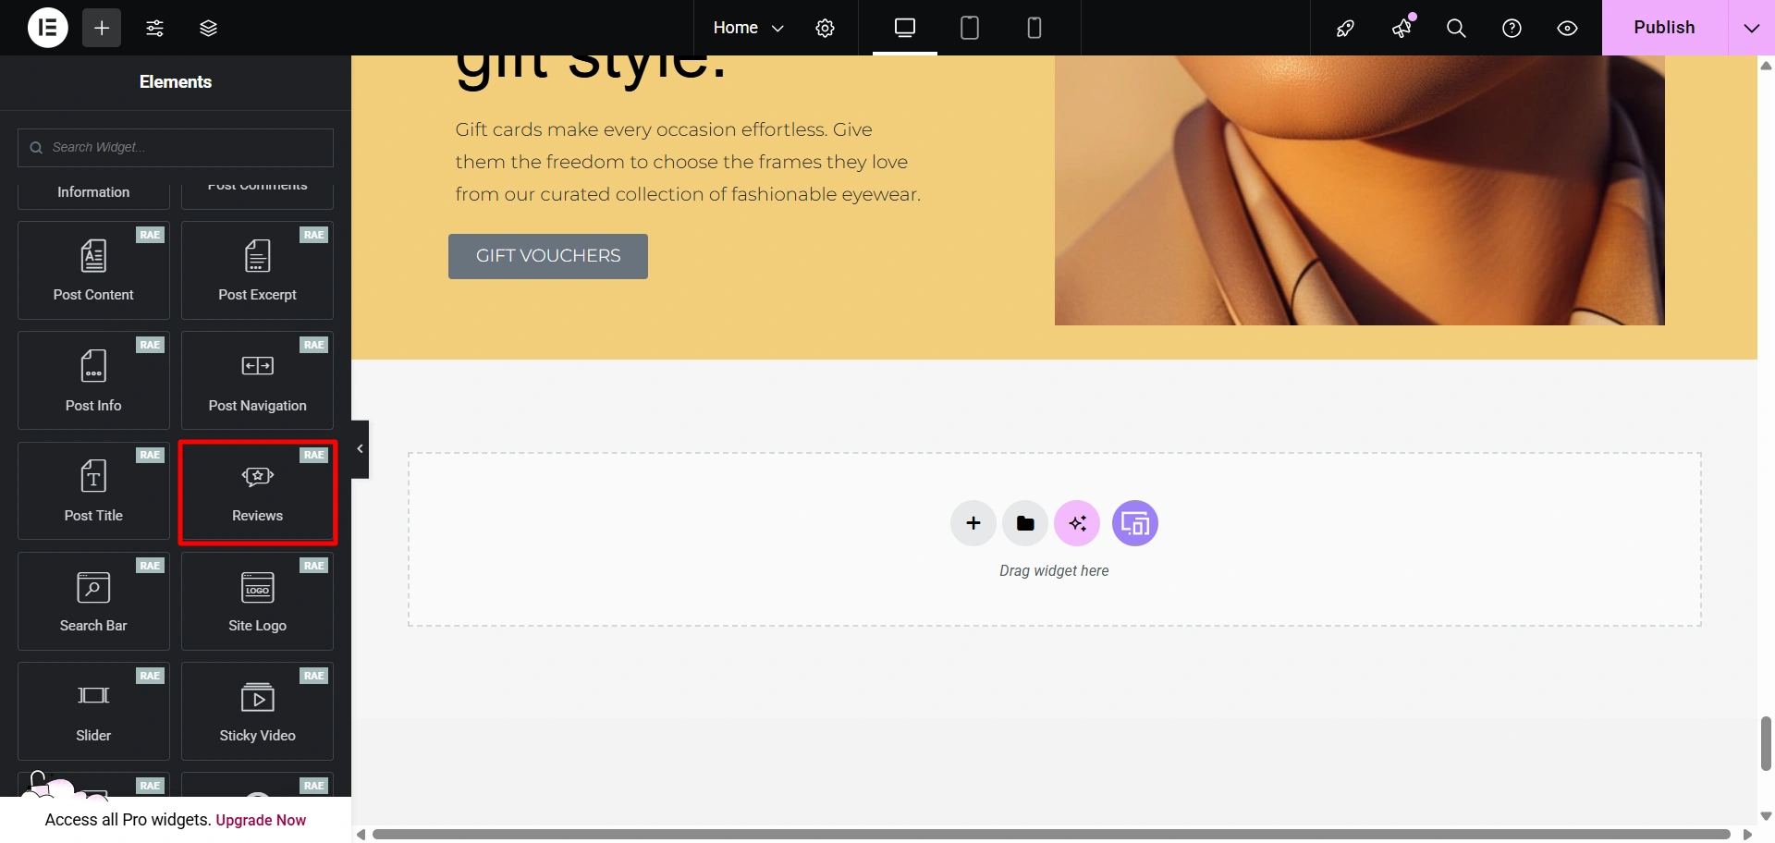Click the GIFT VOUCHERS button
This screenshot has height=843, width=1775.
pos(548,256)
